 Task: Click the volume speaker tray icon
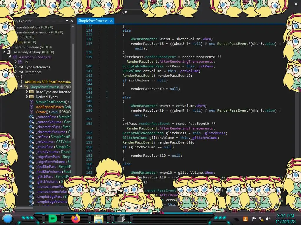[268, 219]
